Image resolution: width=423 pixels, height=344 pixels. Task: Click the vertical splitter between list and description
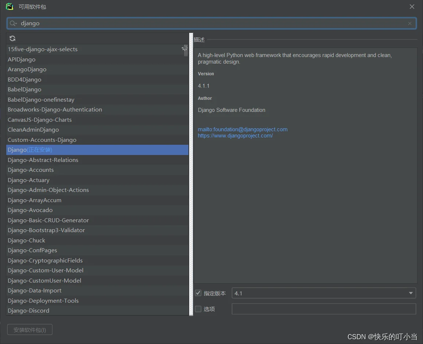[x=191, y=174]
